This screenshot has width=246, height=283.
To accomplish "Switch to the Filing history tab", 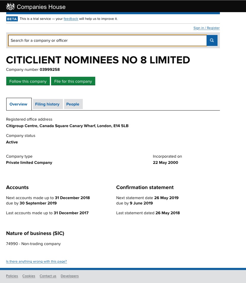I will pos(47,104).
